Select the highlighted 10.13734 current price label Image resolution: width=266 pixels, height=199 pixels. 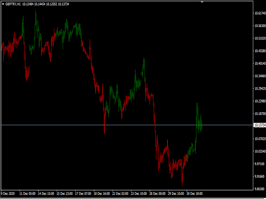click(x=260, y=125)
